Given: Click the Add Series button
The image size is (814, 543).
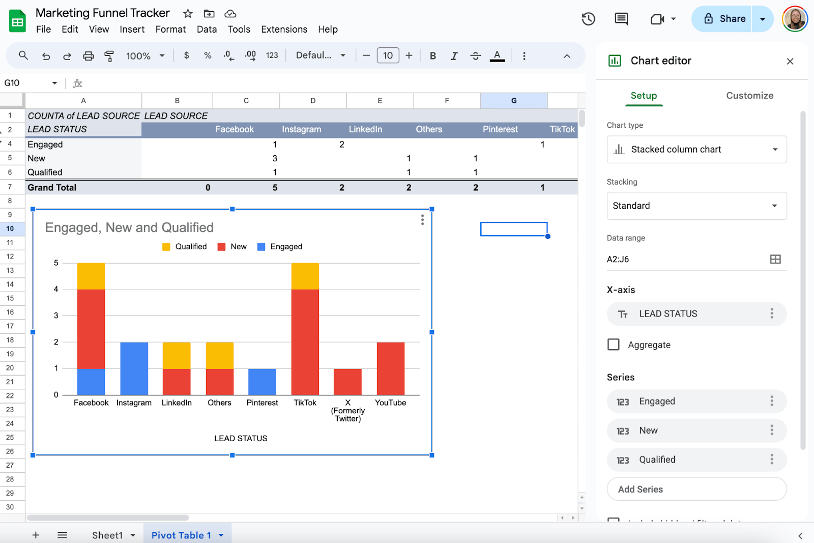Looking at the screenshot, I should tap(696, 489).
